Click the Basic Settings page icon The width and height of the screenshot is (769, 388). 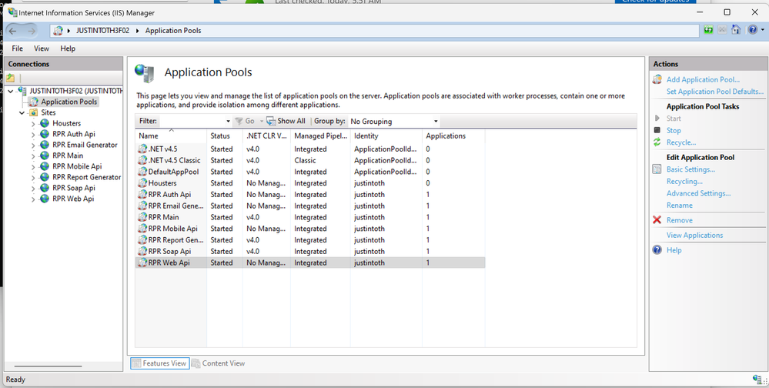coord(657,169)
